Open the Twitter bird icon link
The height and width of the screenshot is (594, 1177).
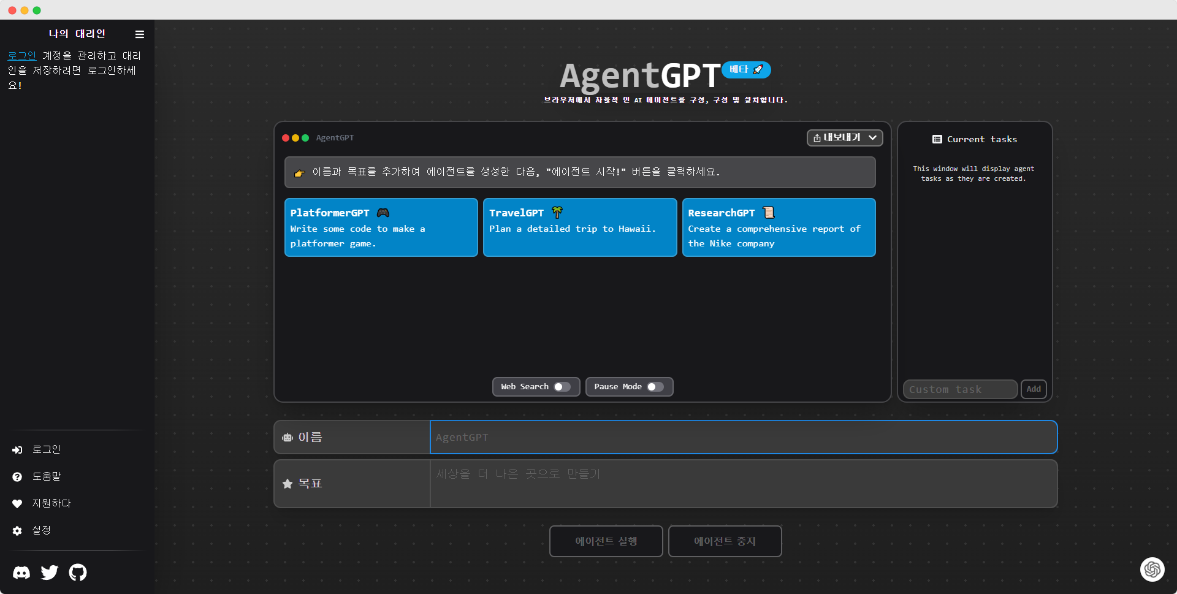pos(50,573)
